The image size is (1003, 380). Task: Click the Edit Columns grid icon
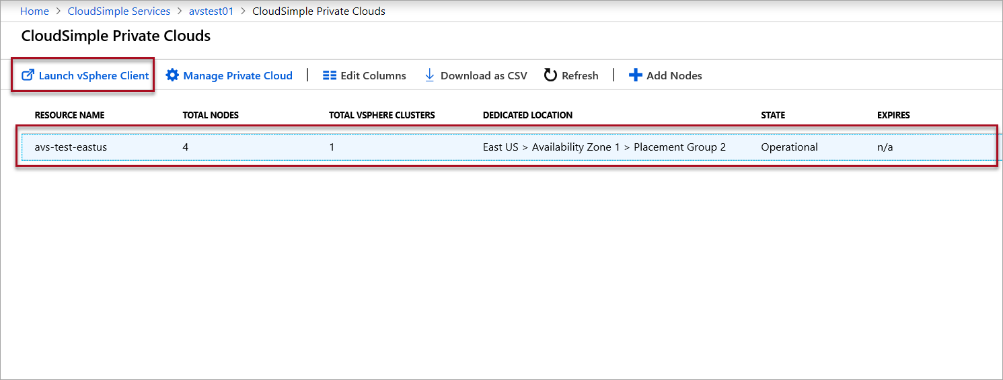(330, 75)
